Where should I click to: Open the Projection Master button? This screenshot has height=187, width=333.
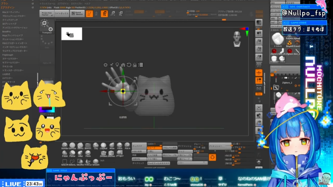tap(46, 14)
